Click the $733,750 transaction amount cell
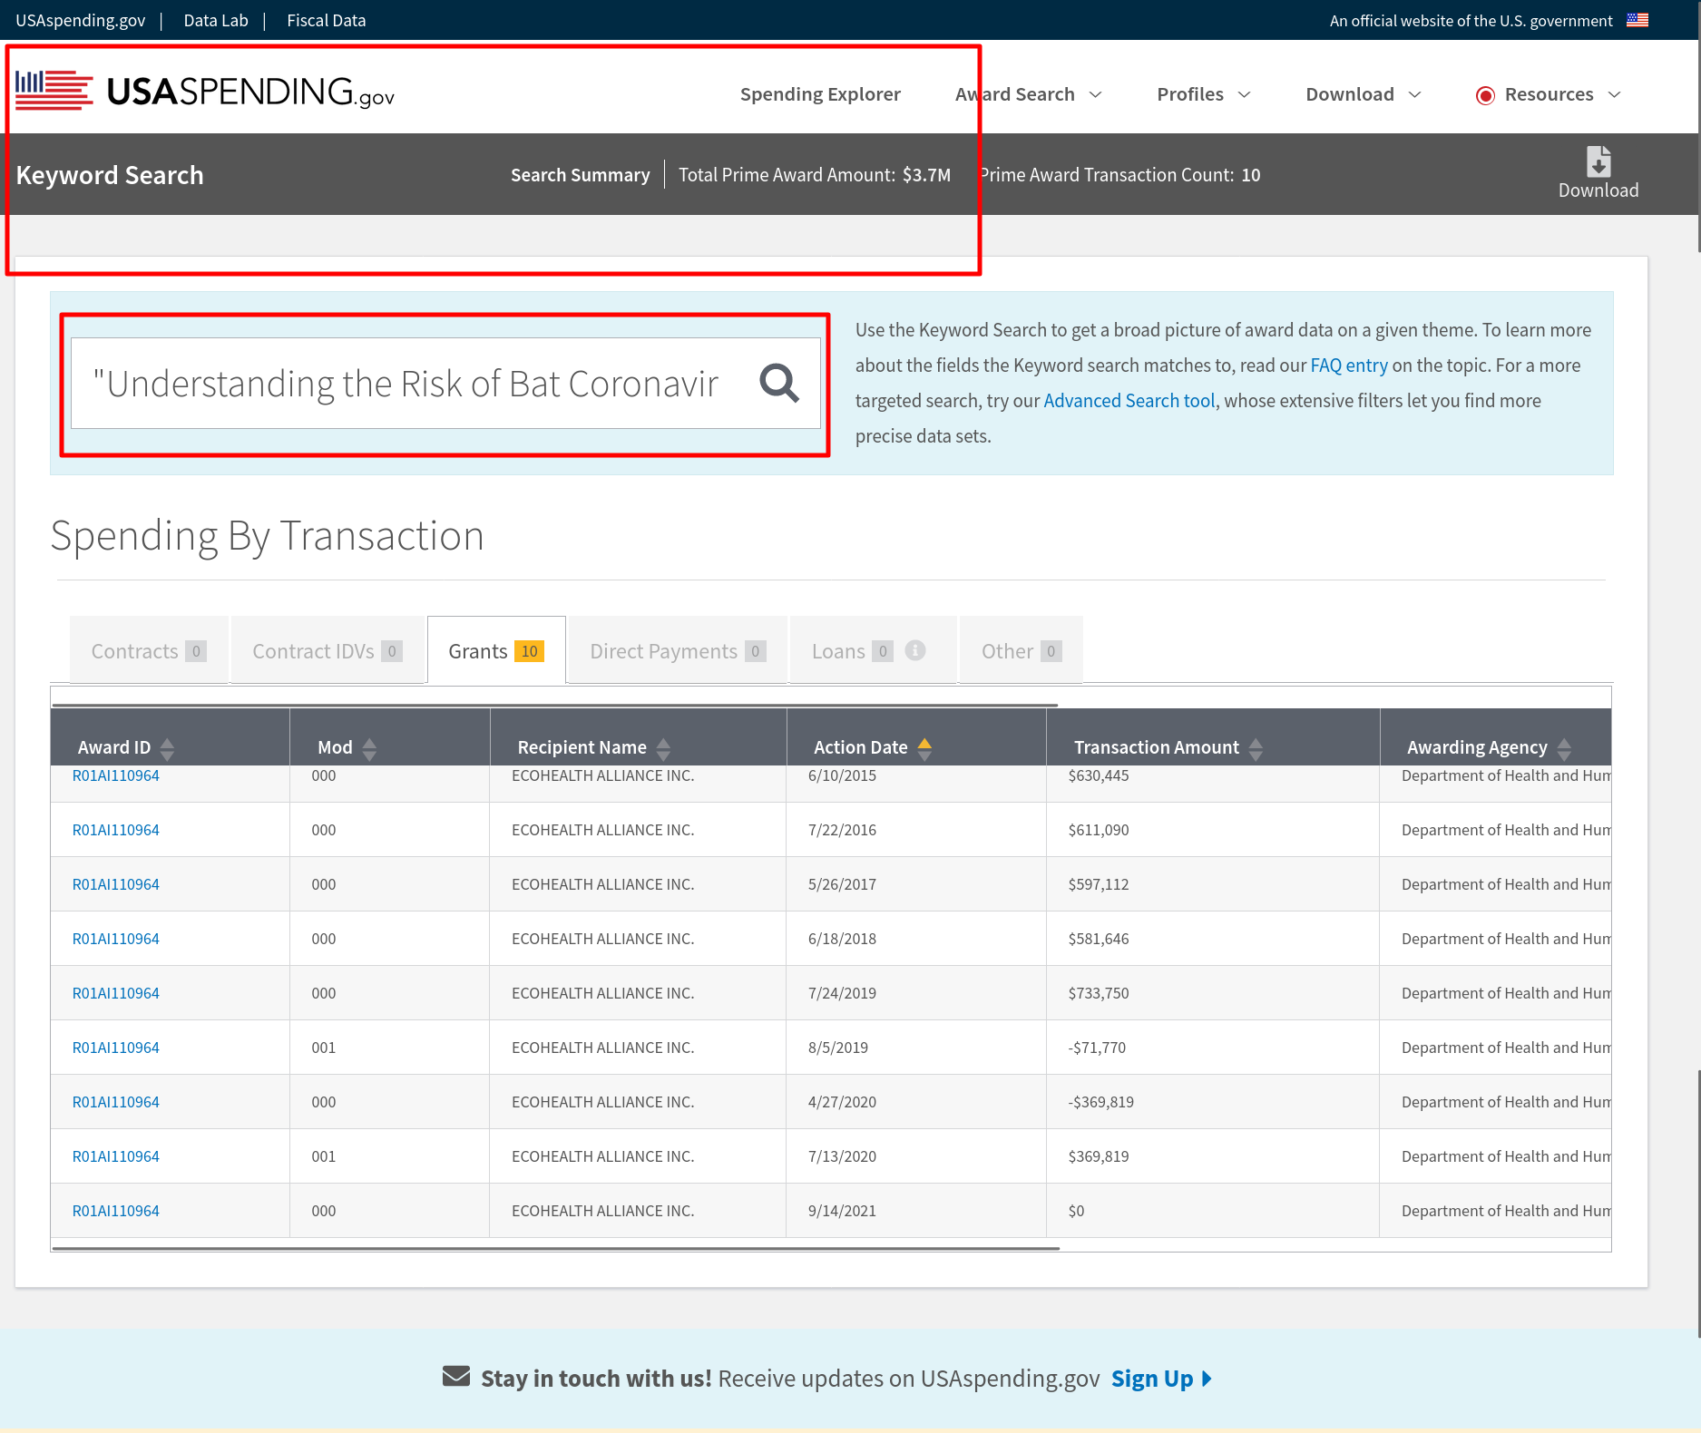This screenshot has width=1701, height=1433. click(x=1213, y=992)
